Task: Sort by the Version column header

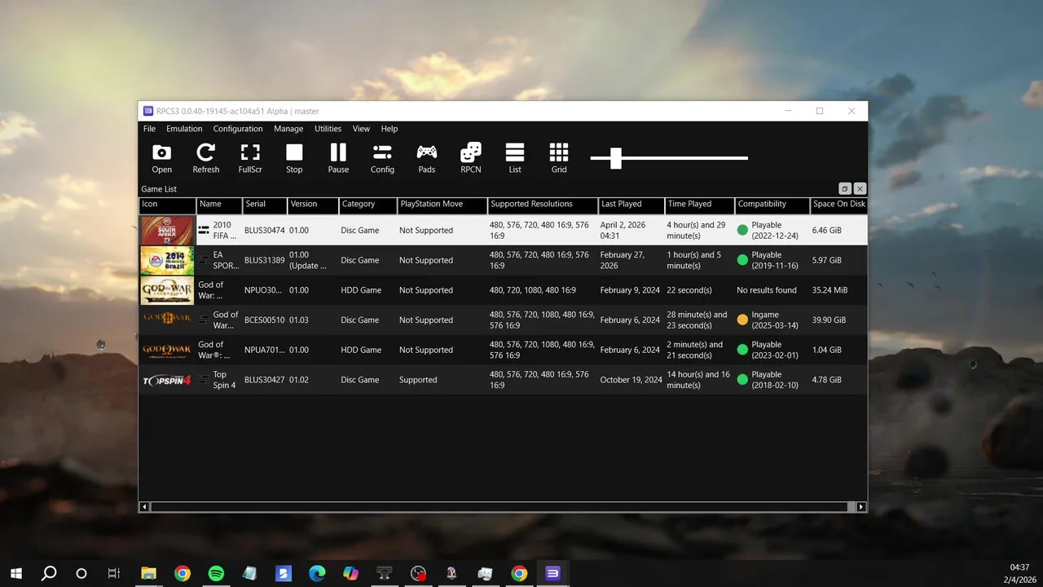Action: 313,205
